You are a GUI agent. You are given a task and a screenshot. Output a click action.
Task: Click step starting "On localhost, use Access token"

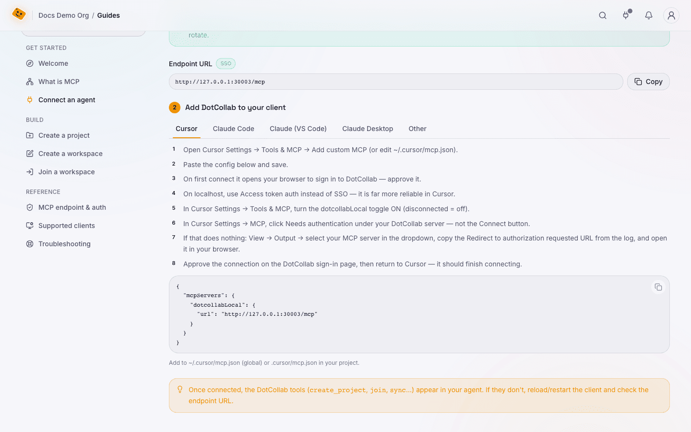point(319,194)
